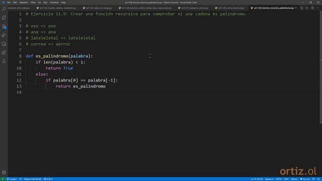Change CRLF end of line sequence

point(286,179)
